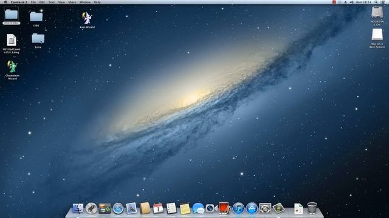Select the Extra folder on desktop

point(38,41)
